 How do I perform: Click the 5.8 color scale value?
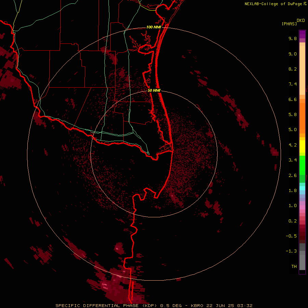[x=293, y=115]
